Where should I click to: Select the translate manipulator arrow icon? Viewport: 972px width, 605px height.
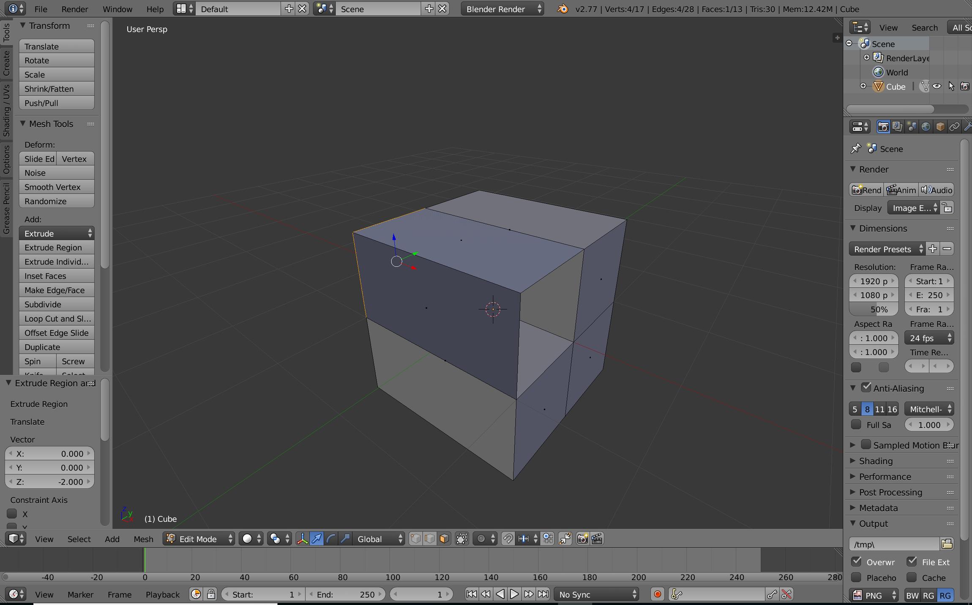point(317,539)
